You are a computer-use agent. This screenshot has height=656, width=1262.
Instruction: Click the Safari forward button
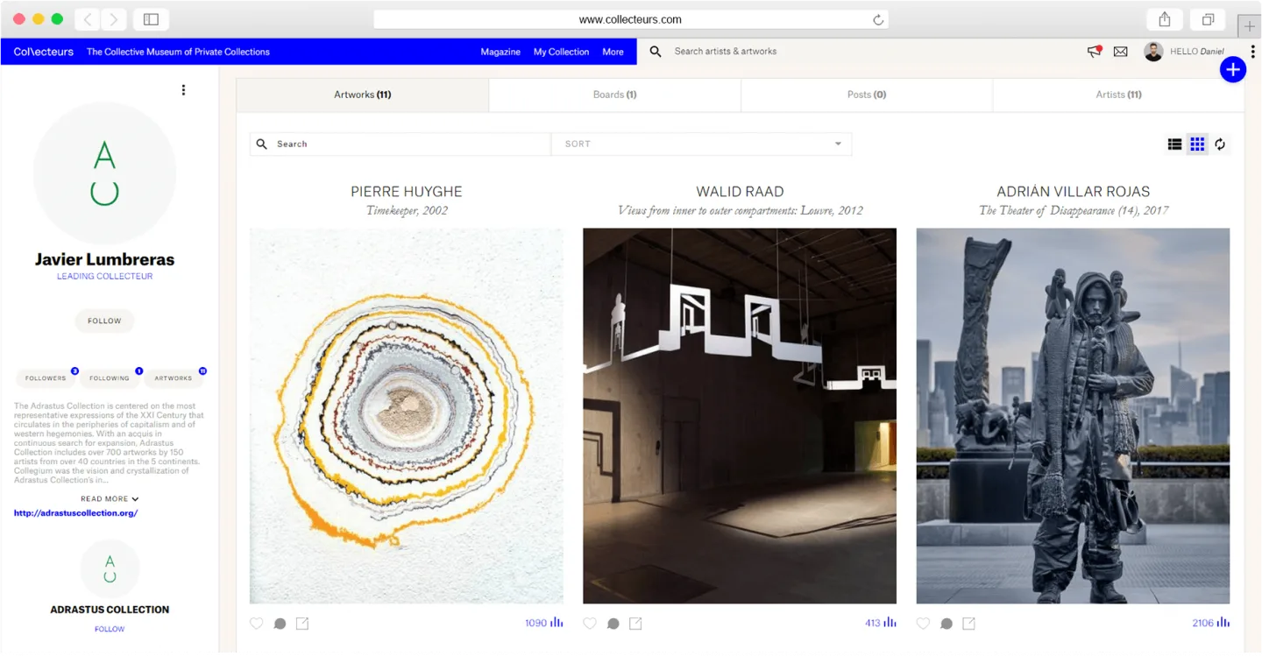click(x=113, y=19)
